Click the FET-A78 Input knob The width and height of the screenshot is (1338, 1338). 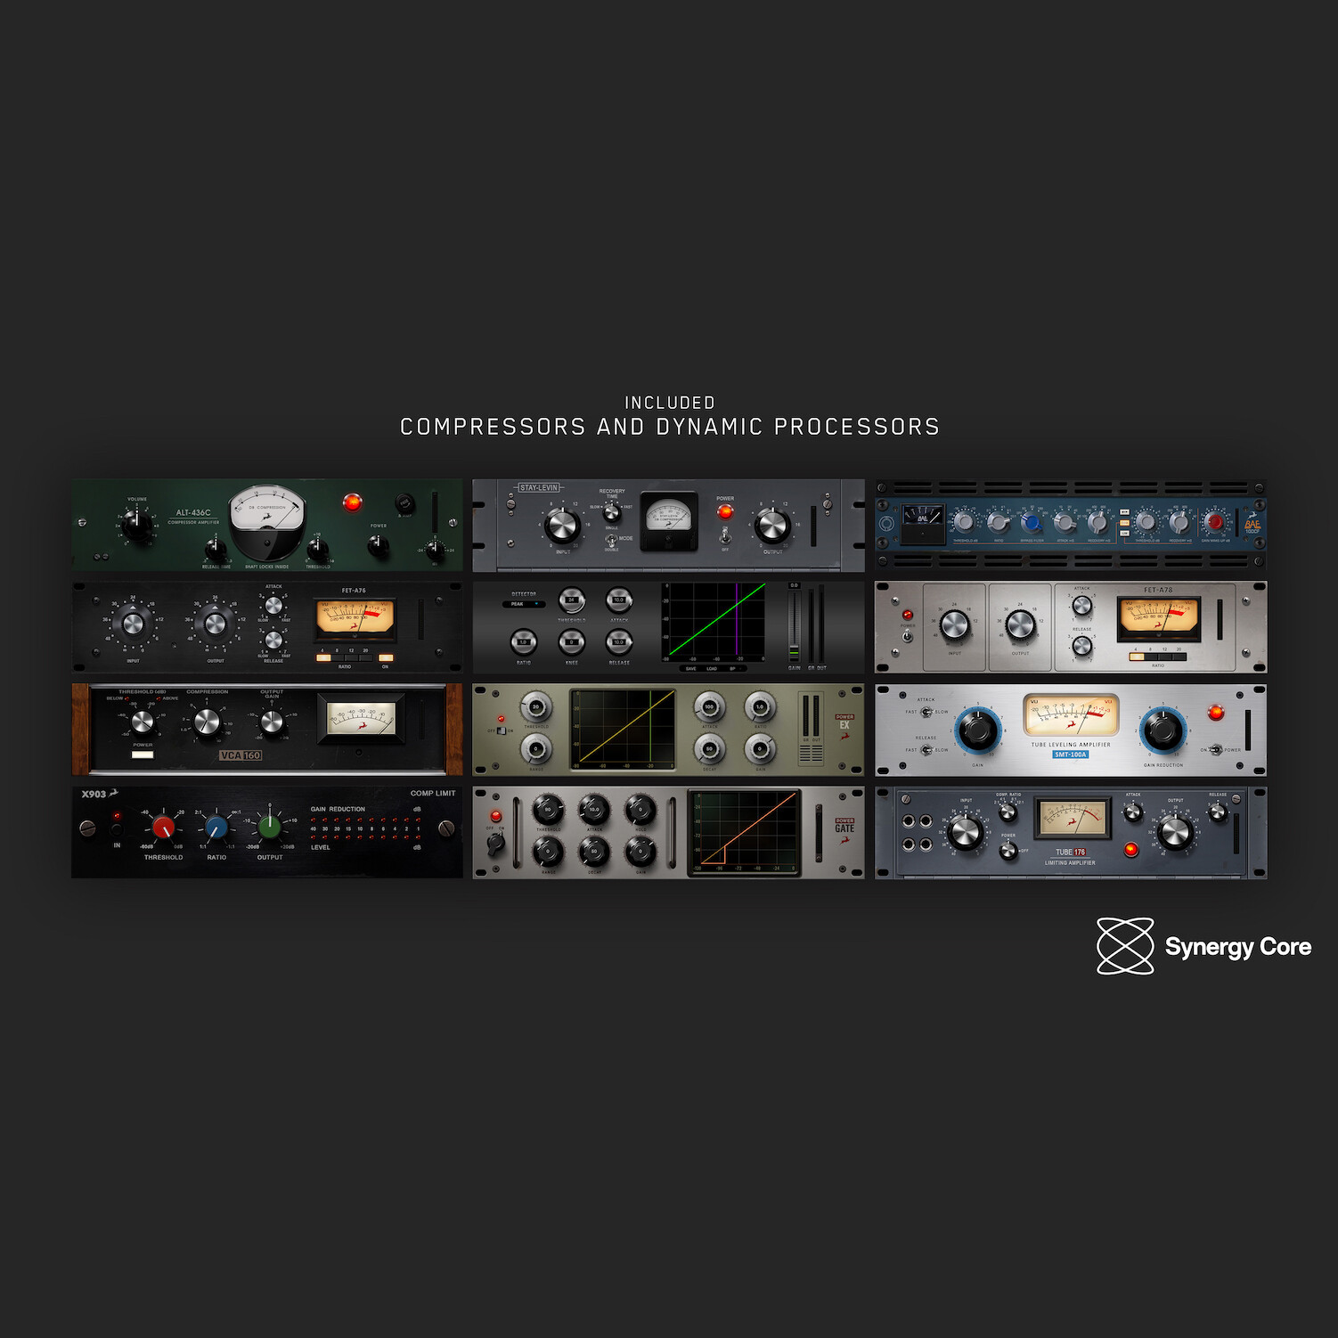pyautogui.click(x=954, y=625)
